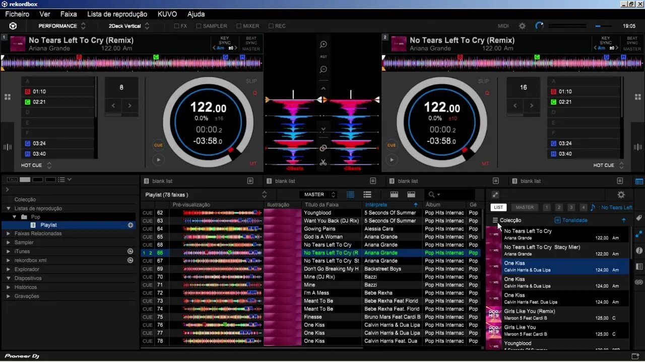Click deck 1 overview waveform

pos(132,63)
